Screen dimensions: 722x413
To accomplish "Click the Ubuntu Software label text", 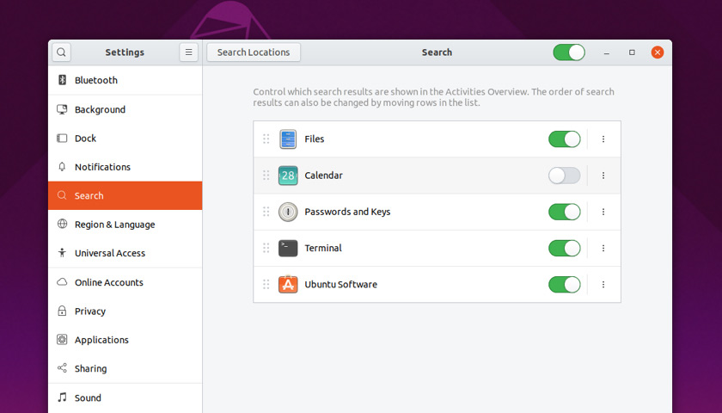I will pos(340,285).
